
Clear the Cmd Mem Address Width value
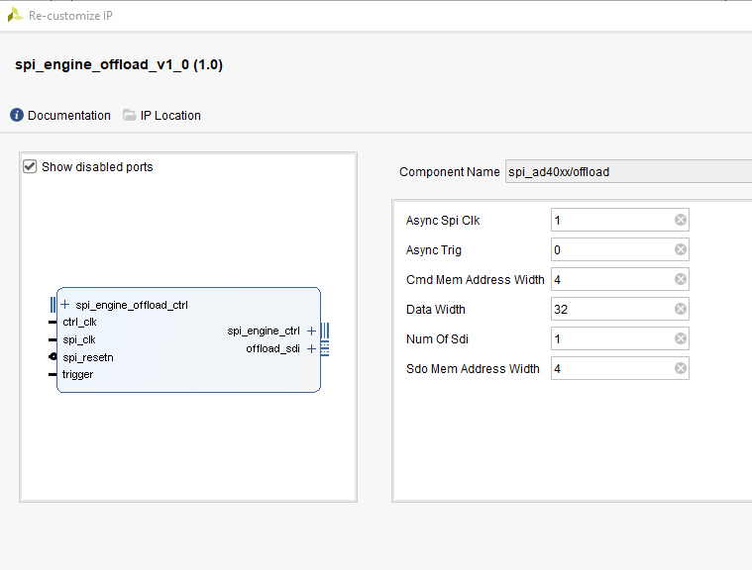point(681,279)
